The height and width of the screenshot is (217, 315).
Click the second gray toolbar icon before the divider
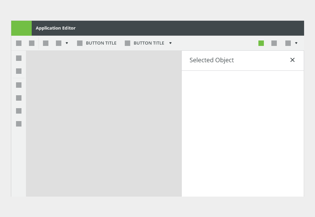tap(32, 43)
